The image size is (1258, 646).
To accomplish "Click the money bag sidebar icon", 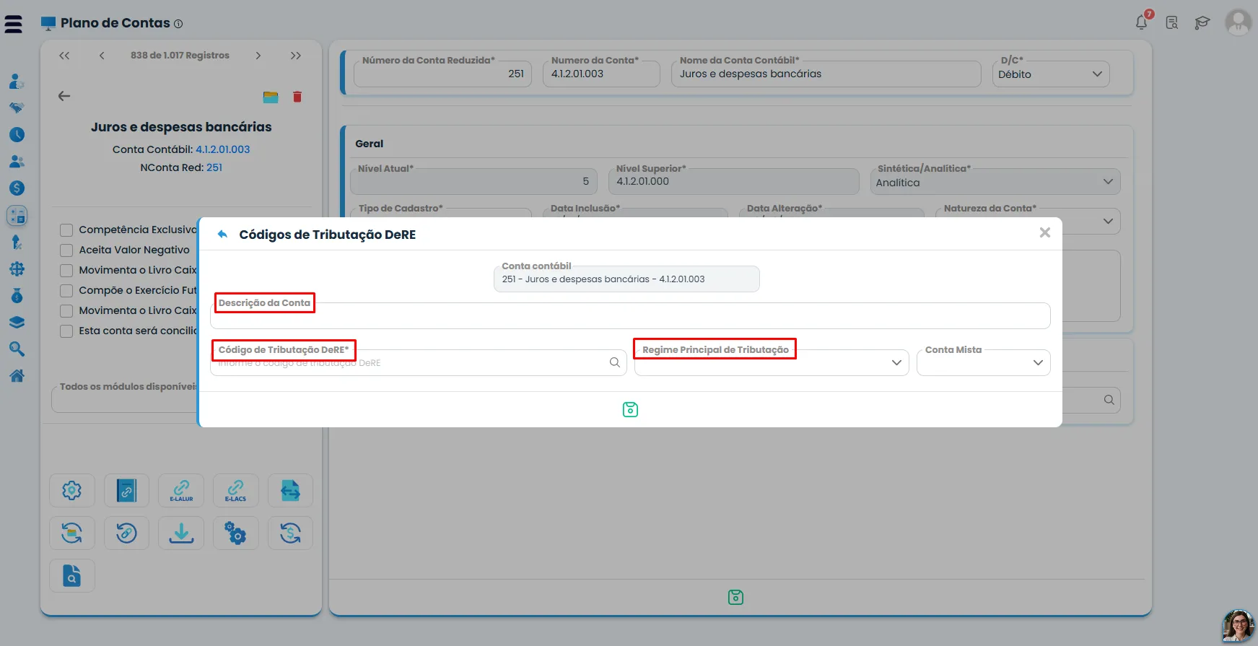I will 17,296.
